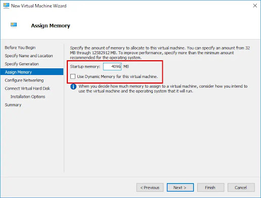Click the 'Startup memory:' label
Screen dimensions: 261x198
(85, 66)
